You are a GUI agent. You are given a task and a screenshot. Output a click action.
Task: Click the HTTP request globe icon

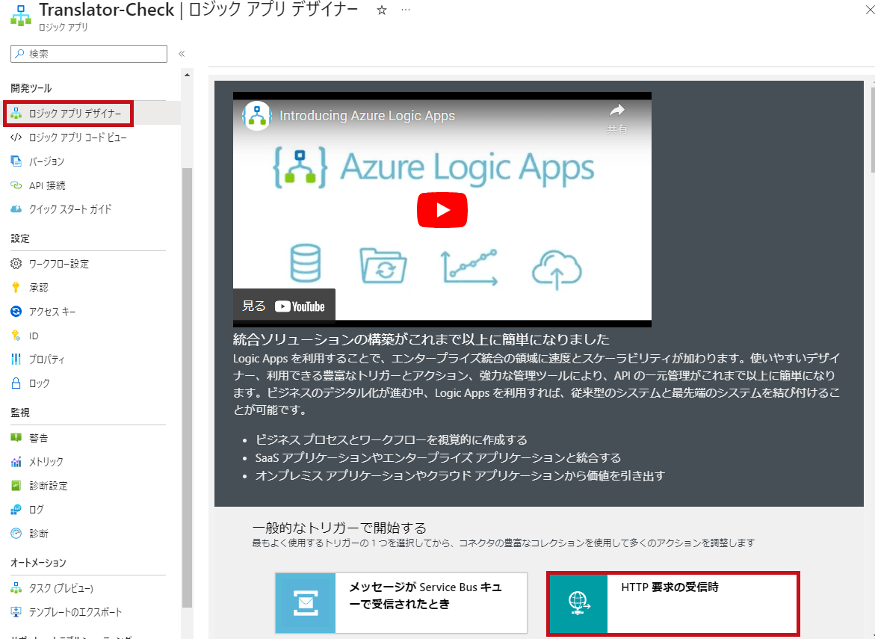578,602
